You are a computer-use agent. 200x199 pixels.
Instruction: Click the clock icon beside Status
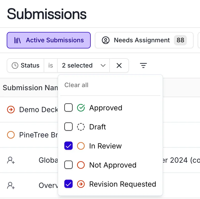point(15,65)
